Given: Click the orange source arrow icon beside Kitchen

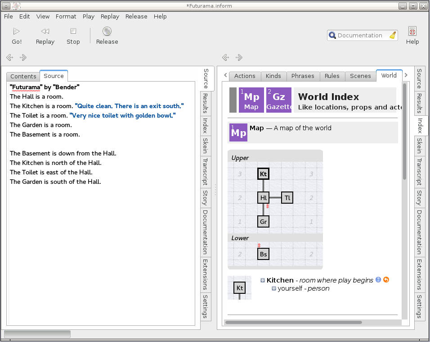Looking at the screenshot, I should (386, 280).
